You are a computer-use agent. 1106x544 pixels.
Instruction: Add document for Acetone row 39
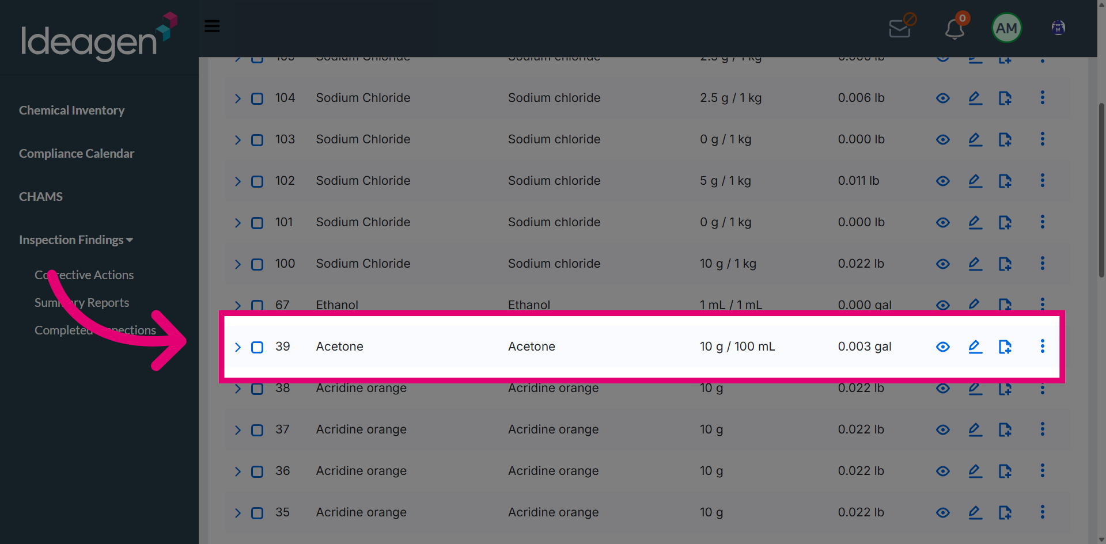1005,347
